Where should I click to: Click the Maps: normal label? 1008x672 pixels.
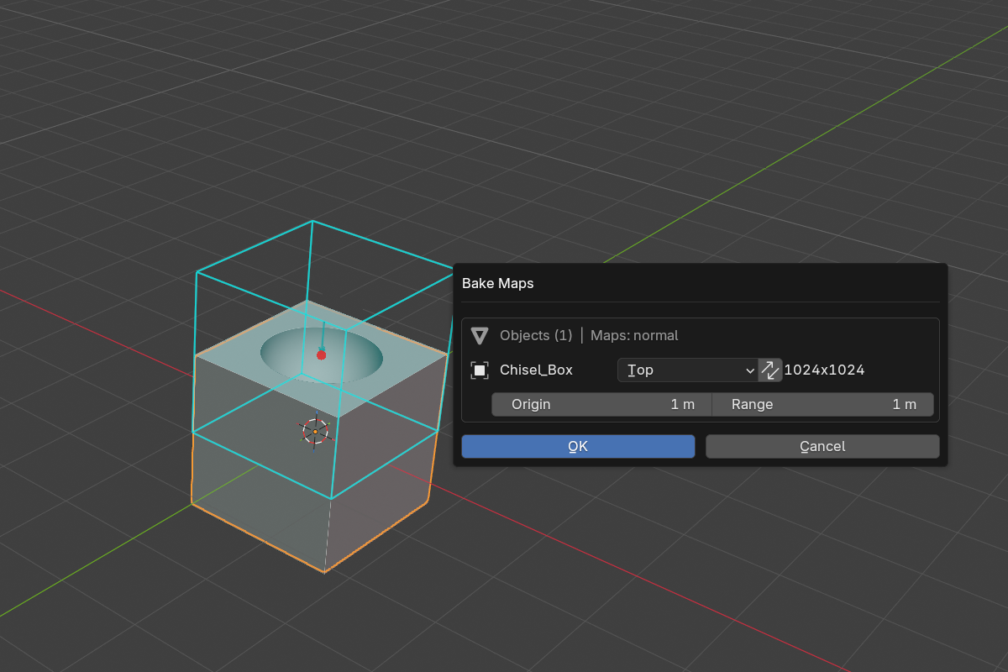click(x=634, y=336)
